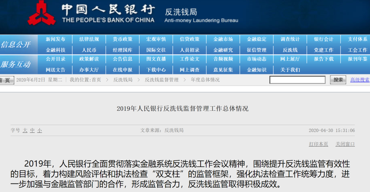Click the 2020-04-30 15:31:06 timestamp

click(332, 130)
